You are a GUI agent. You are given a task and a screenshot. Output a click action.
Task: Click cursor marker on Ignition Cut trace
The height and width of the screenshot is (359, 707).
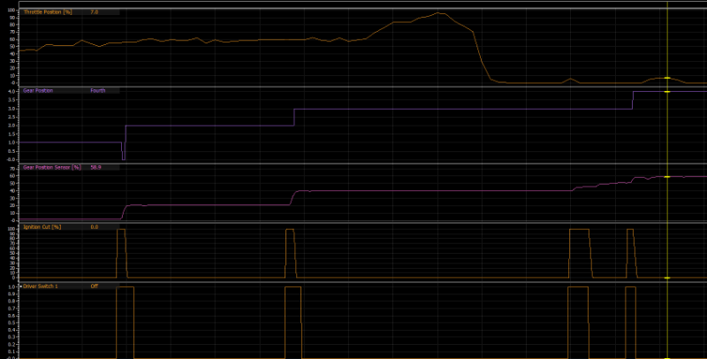point(667,279)
